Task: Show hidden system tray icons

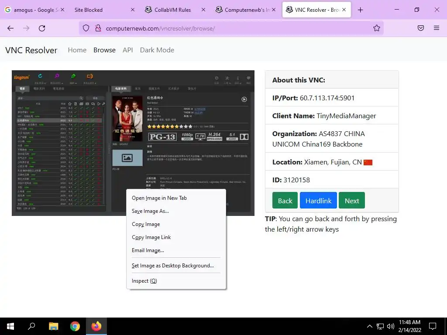Action: tap(369, 326)
